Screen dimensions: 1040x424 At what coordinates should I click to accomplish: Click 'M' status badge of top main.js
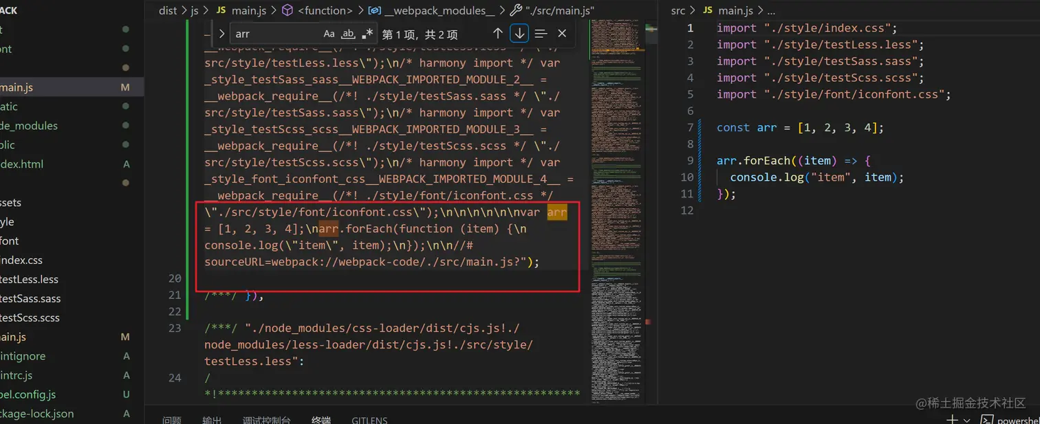[124, 87]
